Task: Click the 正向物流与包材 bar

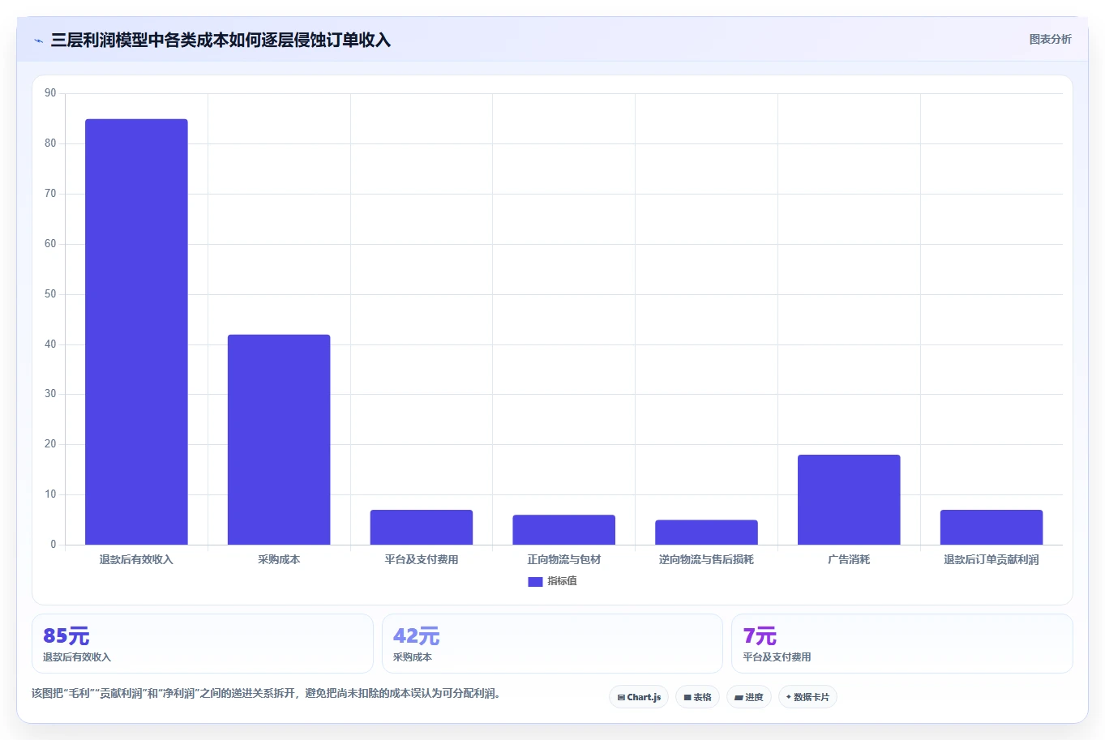Action: (564, 529)
